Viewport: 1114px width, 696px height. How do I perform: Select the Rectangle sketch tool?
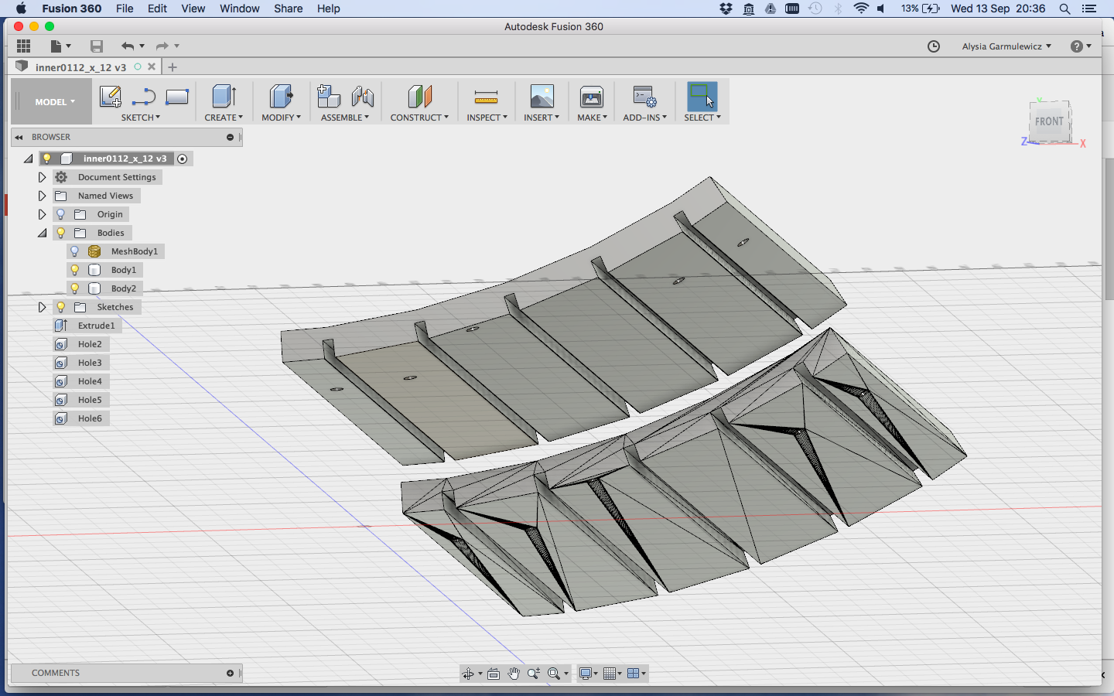[177, 97]
